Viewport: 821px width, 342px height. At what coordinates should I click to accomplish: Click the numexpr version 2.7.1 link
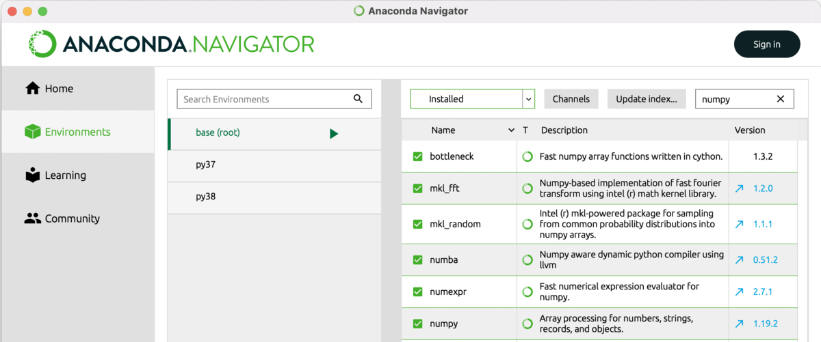(763, 291)
